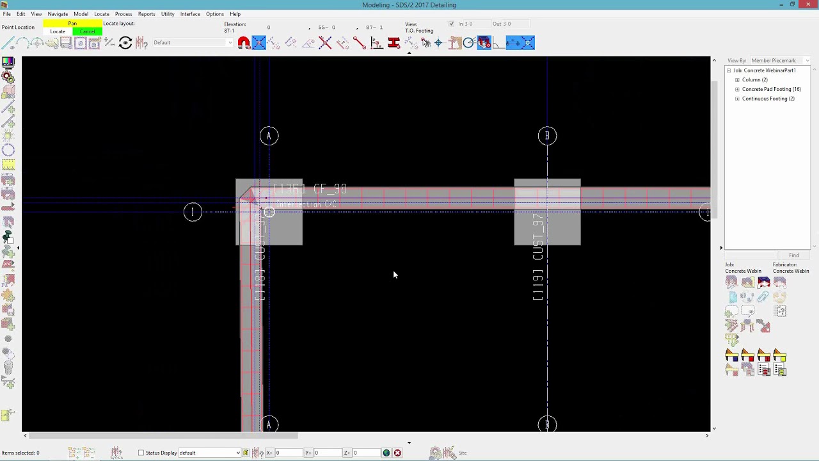Click the blue and red box with arrow icon
819x461 pixels.
tap(764, 282)
